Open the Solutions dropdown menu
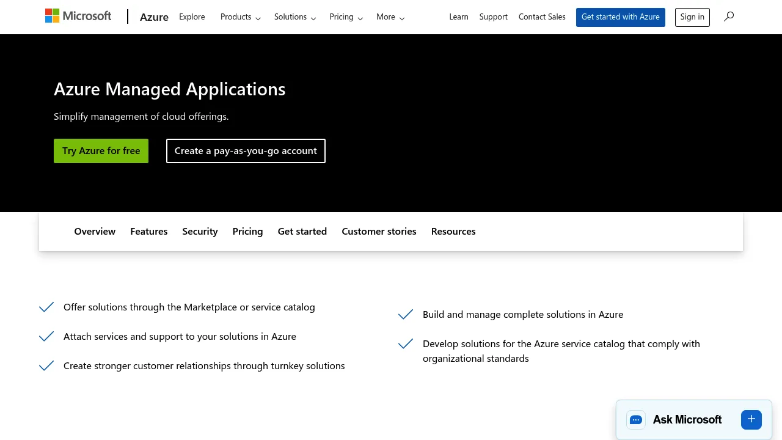Image resolution: width=782 pixels, height=440 pixels. coord(295,17)
